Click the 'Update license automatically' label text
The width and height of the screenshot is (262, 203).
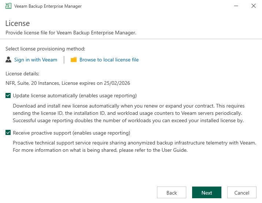75,96
